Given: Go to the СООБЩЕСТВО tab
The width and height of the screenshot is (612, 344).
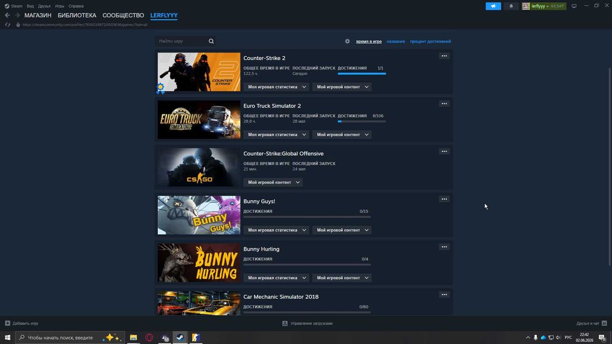Looking at the screenshot, I should (124, 15).
